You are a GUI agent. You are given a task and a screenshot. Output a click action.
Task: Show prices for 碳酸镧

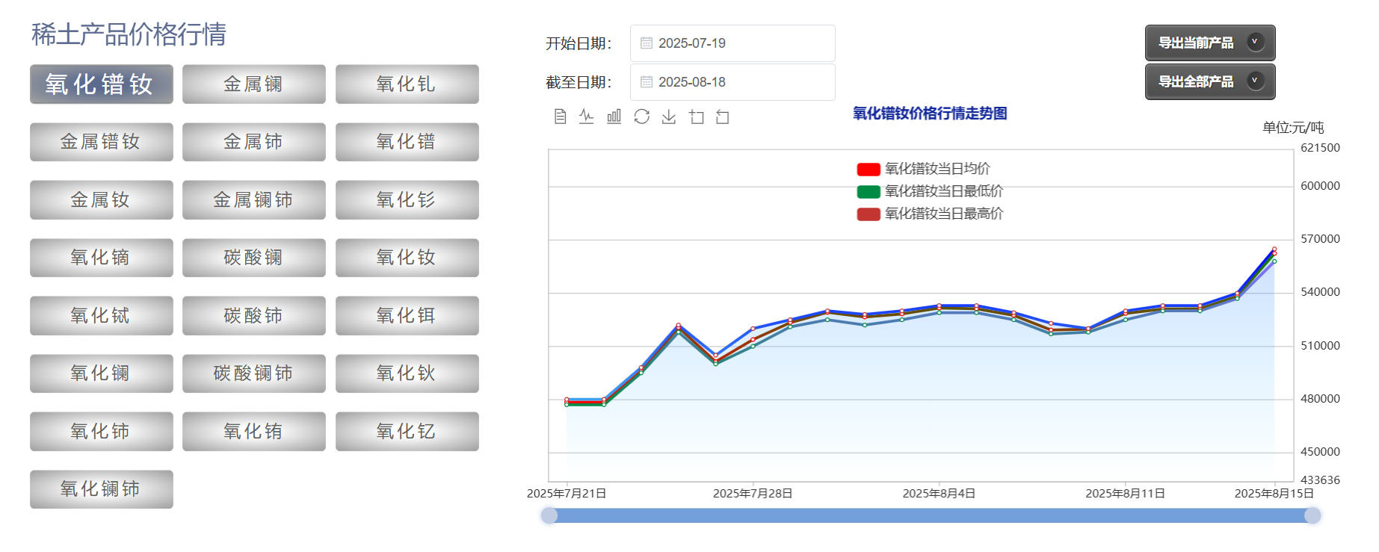point(254,258)
